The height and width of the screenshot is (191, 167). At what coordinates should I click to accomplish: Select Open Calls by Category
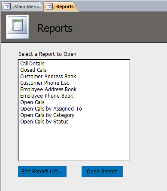click(74, 115)
